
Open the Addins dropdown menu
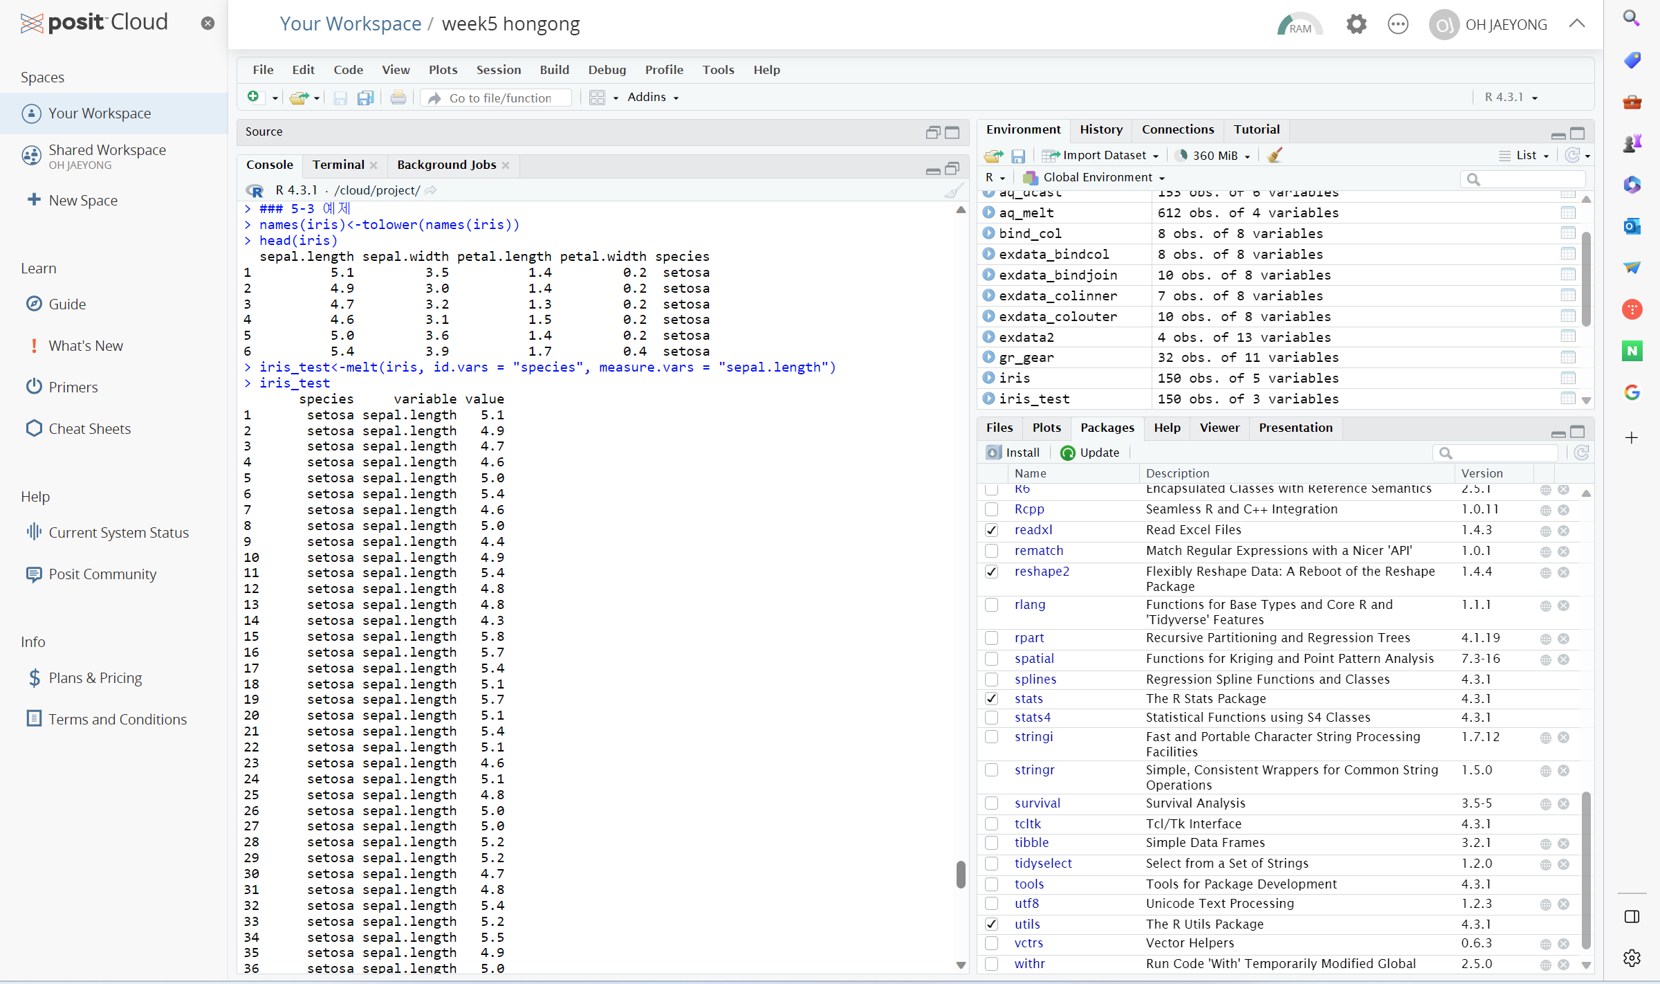coord(652,98)
